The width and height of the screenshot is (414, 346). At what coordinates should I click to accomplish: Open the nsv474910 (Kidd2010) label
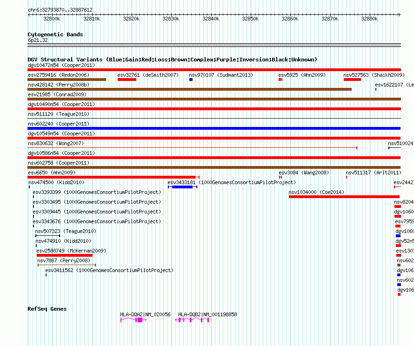63,241
